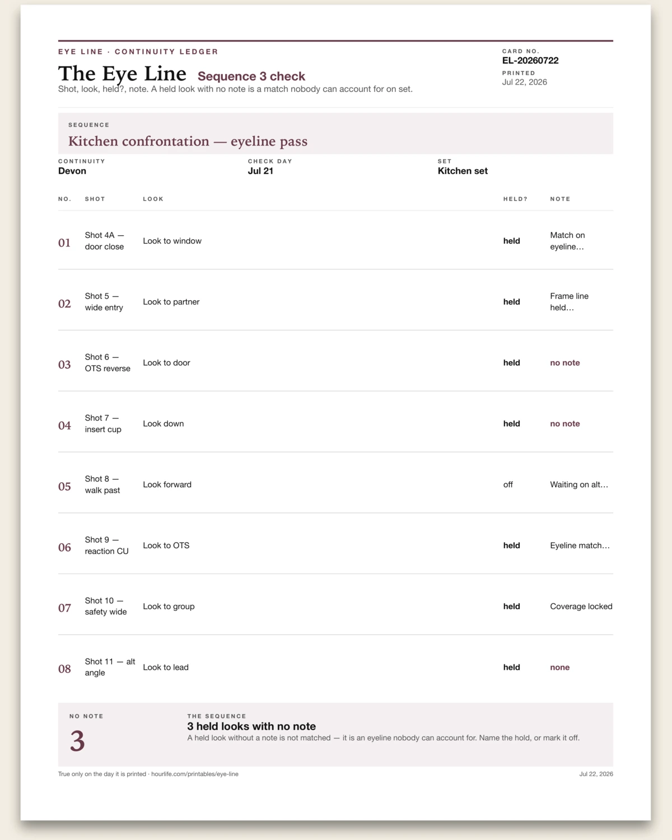
Task: Click row number 07
Action: [64, 608]
